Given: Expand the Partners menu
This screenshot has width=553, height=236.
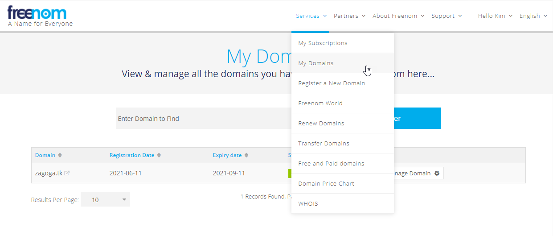Looking at the screenshot, I should [349, 16].
